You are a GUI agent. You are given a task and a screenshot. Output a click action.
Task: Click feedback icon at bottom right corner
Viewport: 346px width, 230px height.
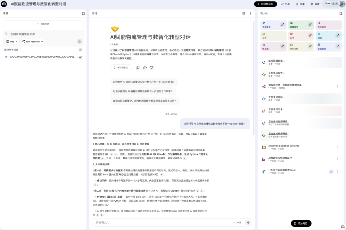coord(343,226)
